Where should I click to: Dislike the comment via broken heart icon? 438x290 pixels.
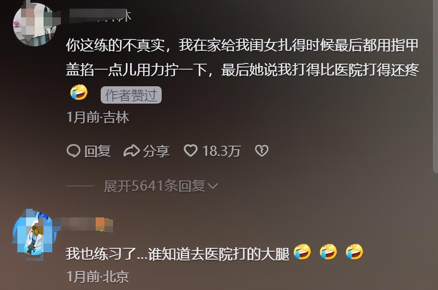[x=261, y=151]
